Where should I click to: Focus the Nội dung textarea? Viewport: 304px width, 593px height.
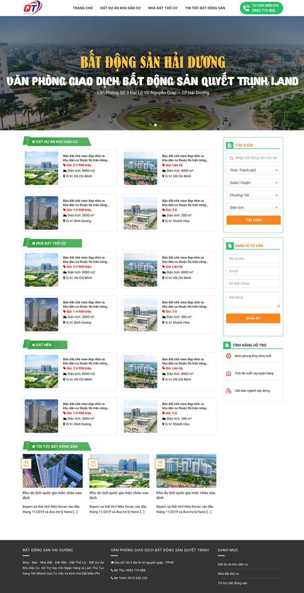(x=253, y=300)
